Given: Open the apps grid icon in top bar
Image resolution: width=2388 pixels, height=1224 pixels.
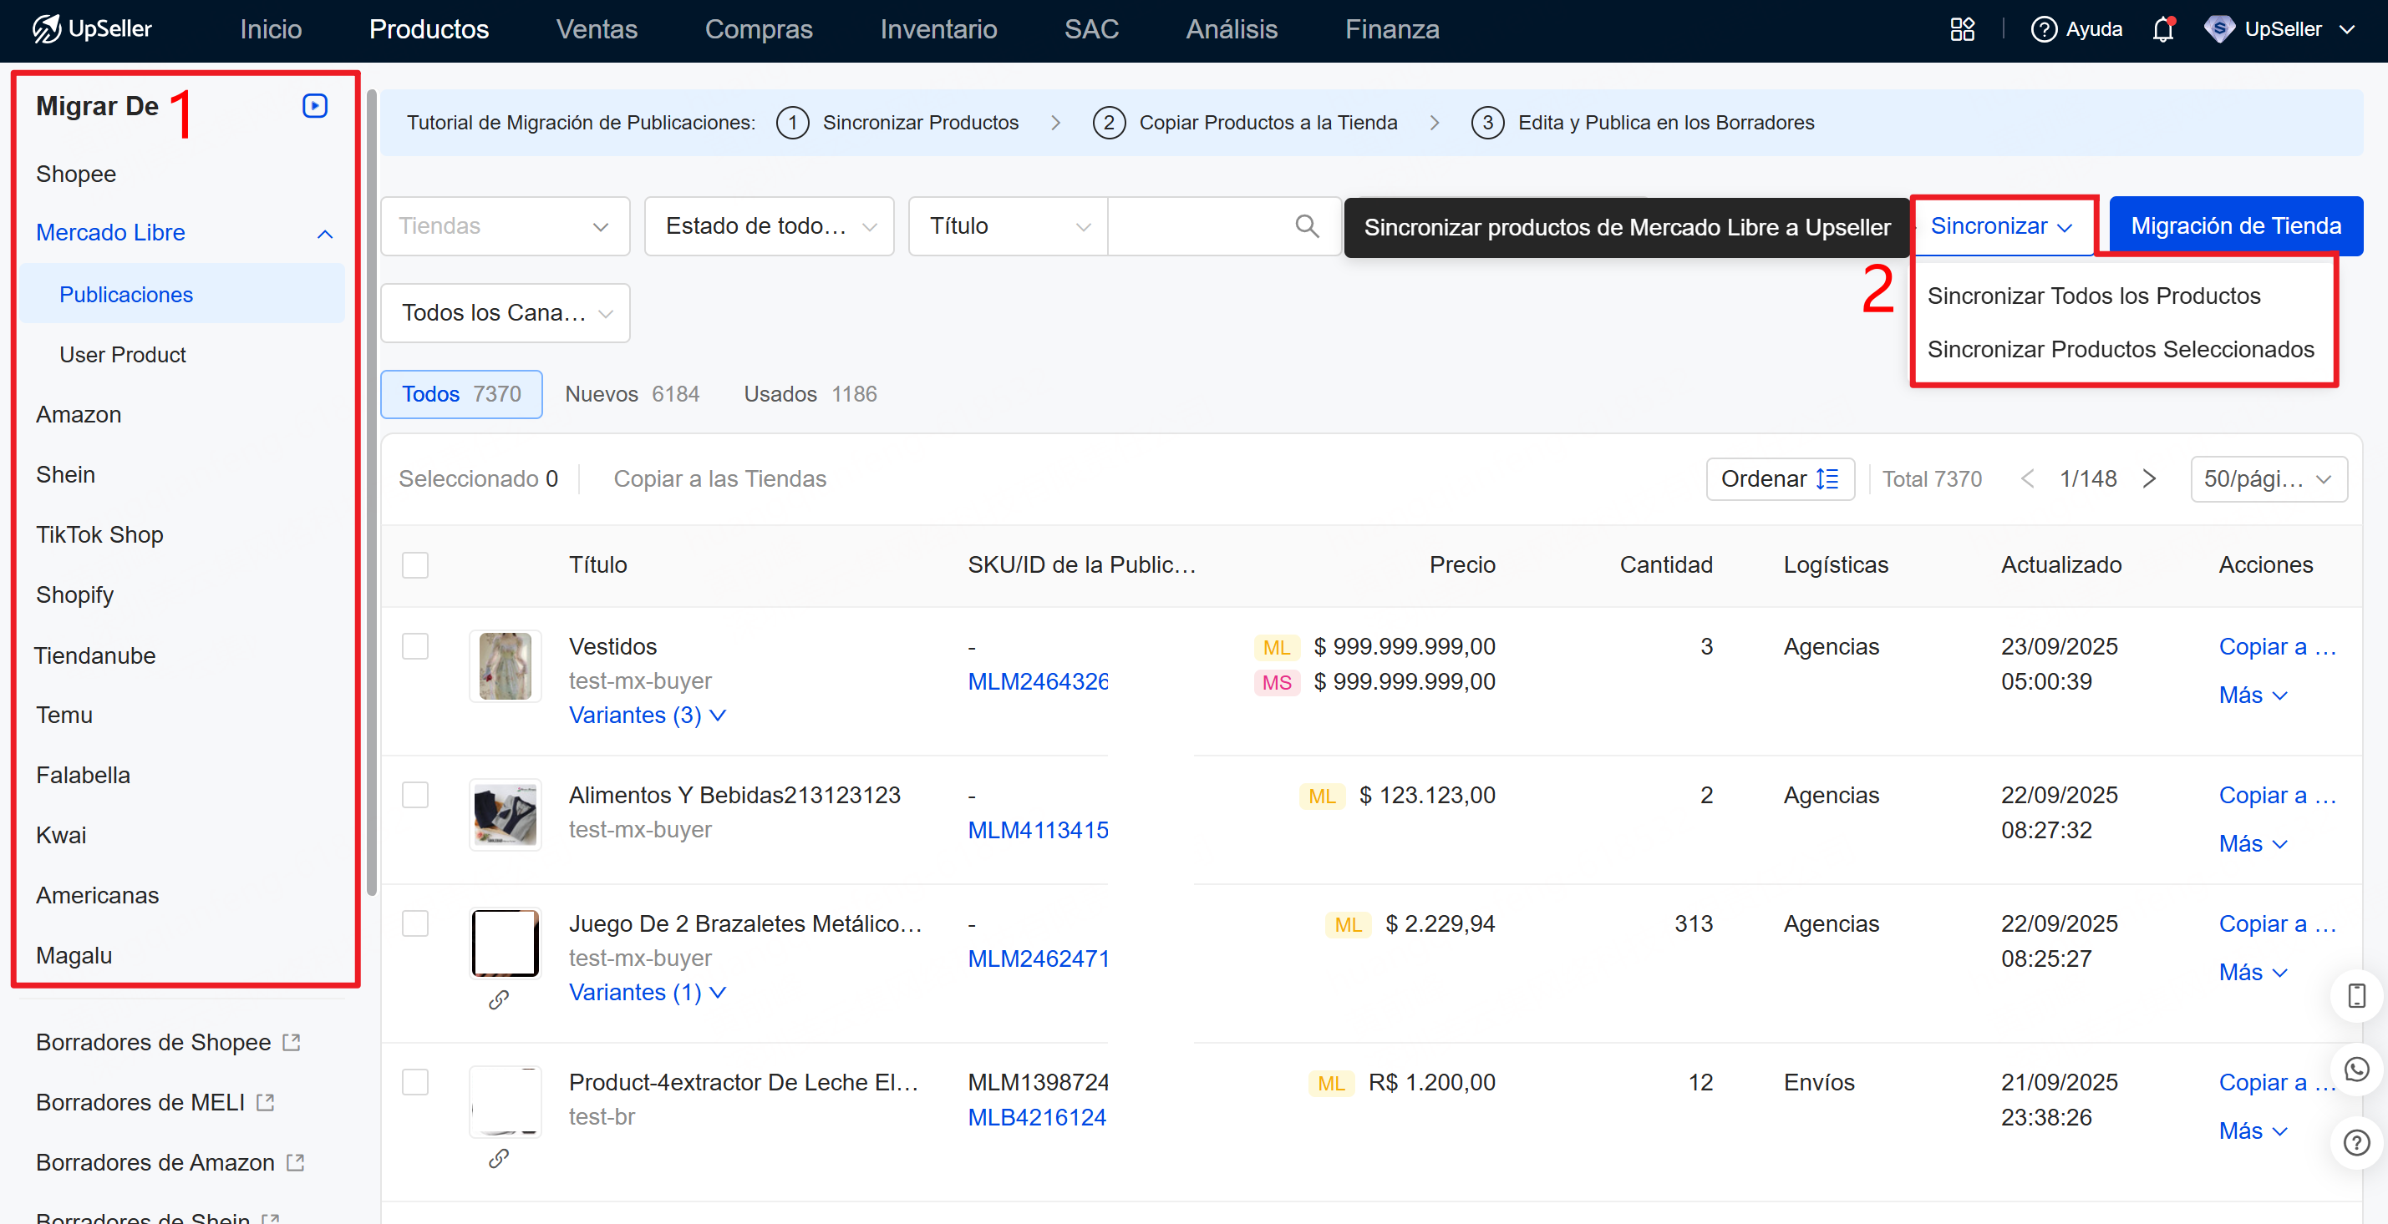Looking at the screenshot, I should pyautogui.click(x=1962, y=30).
